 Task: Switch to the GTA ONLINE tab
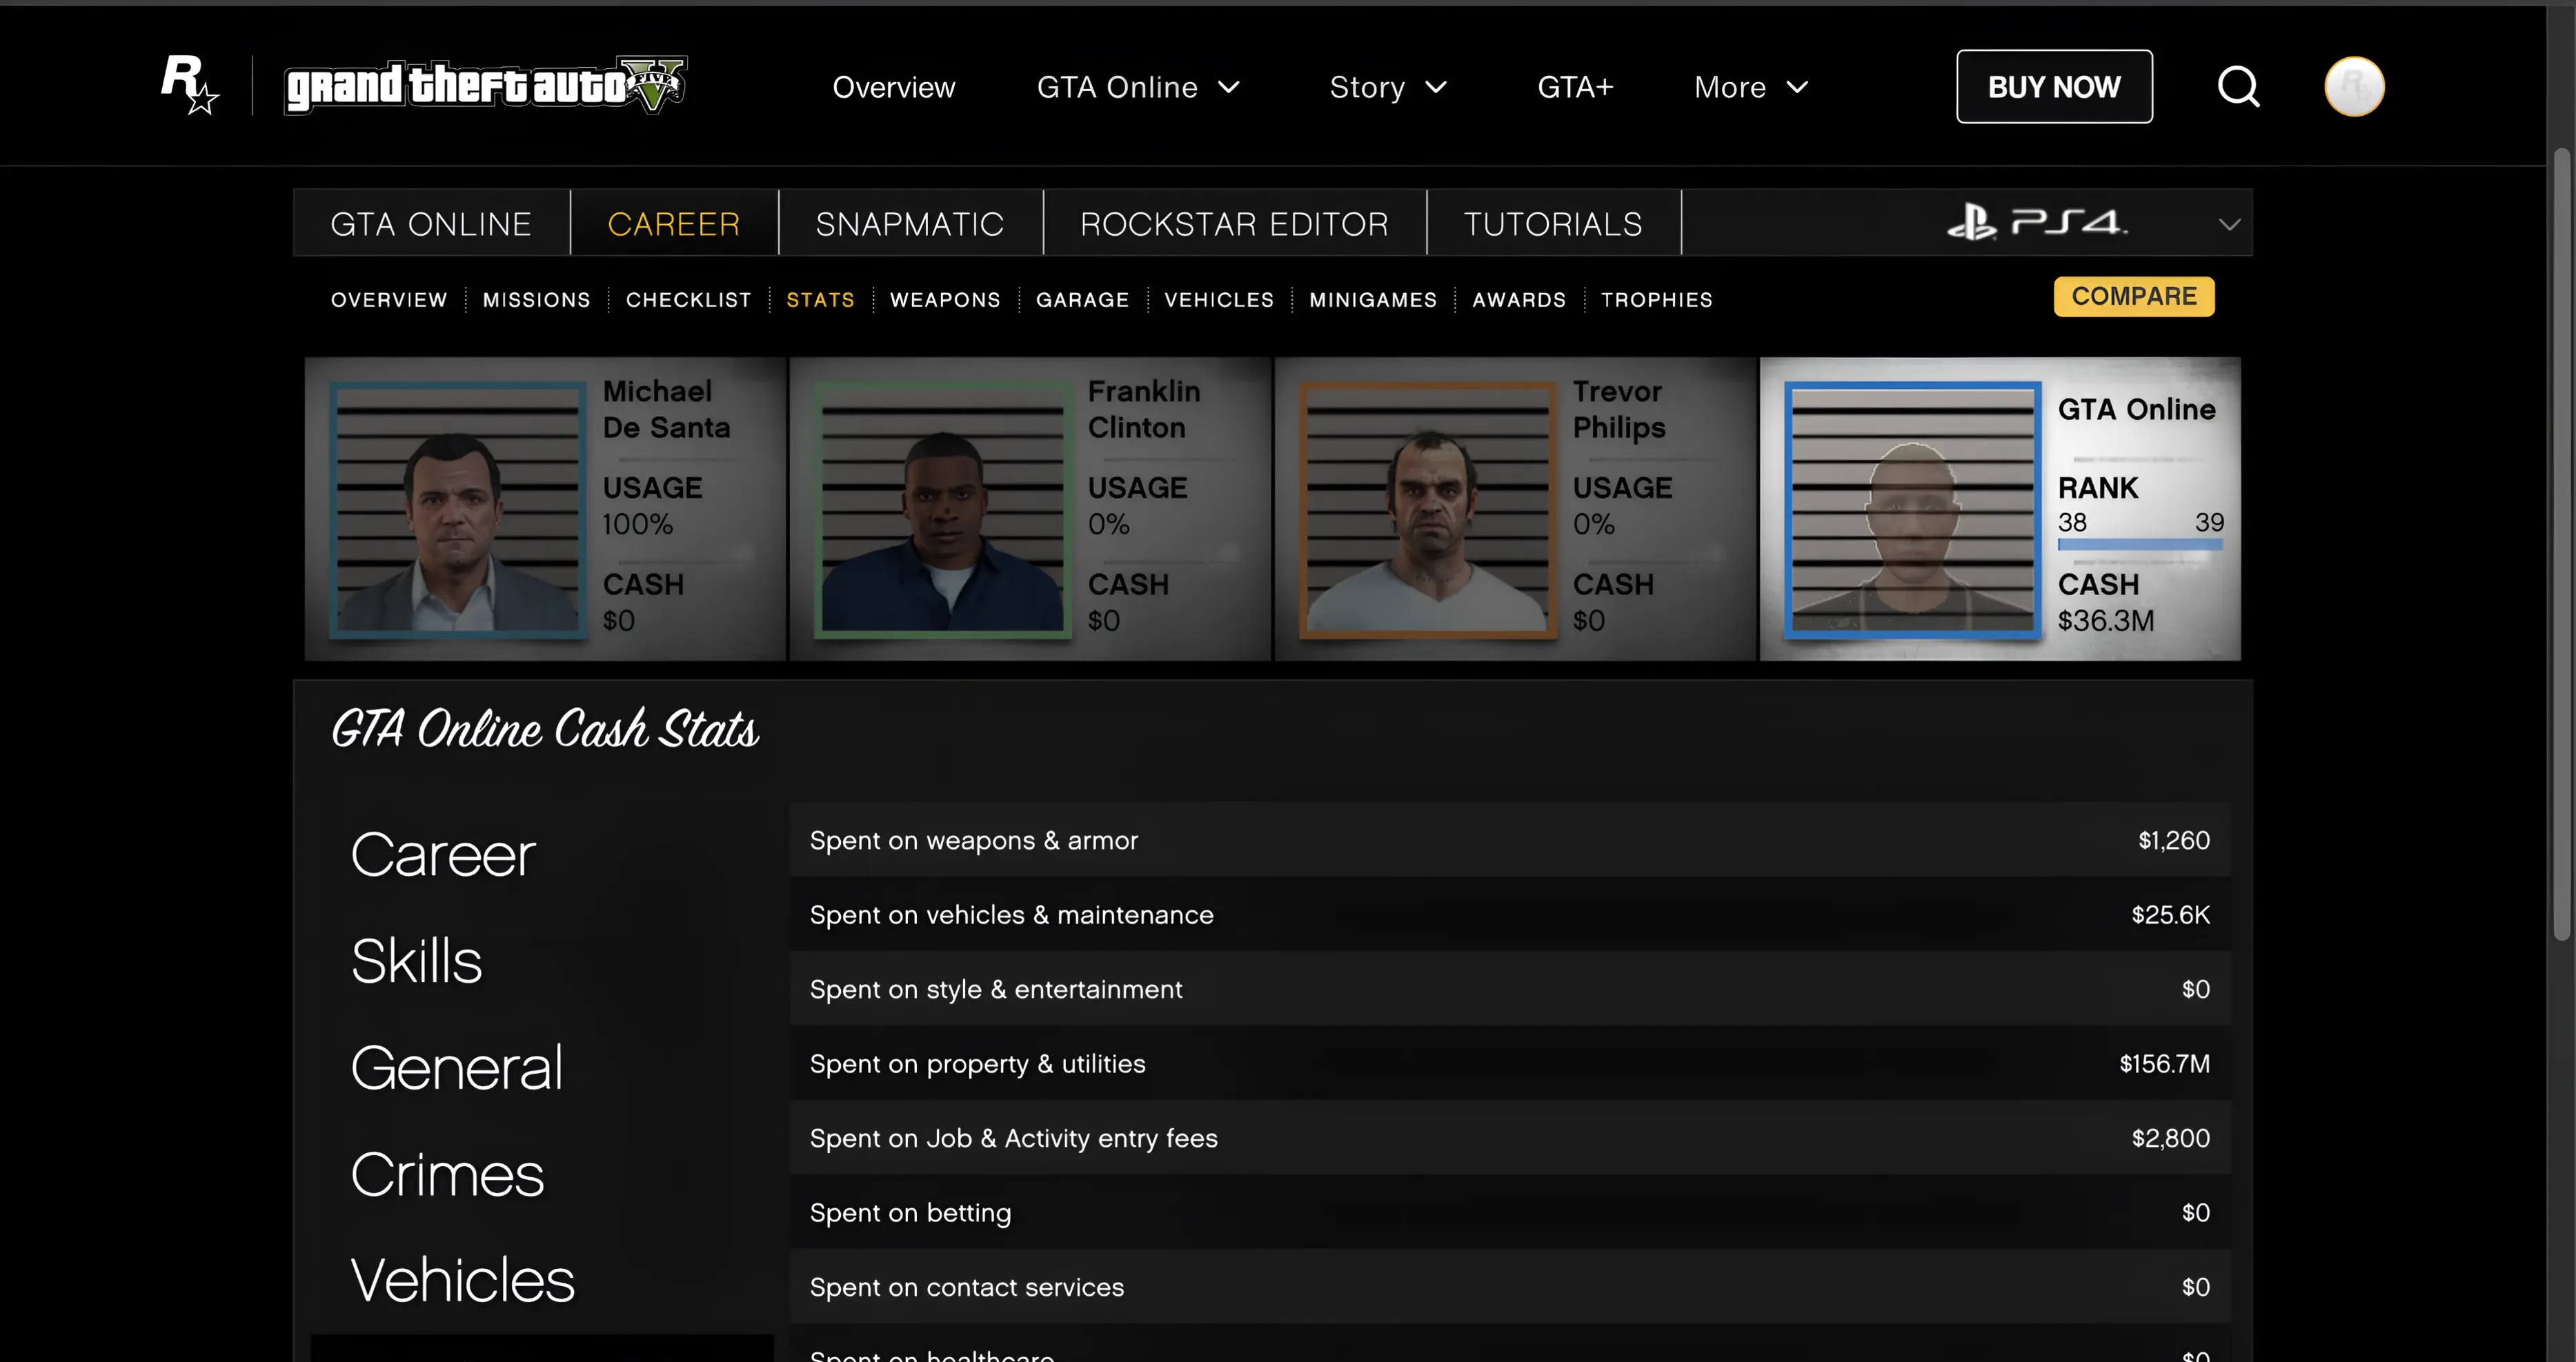coord(431,223)
